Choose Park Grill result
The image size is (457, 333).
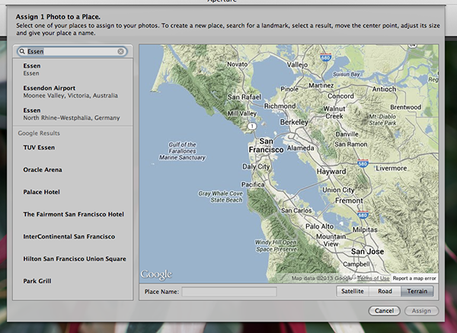(x=73, y=281)
